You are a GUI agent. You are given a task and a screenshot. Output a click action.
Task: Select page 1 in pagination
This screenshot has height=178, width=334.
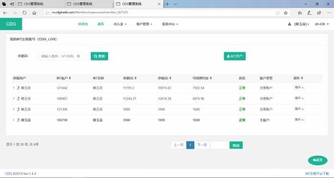pos(190,145)
